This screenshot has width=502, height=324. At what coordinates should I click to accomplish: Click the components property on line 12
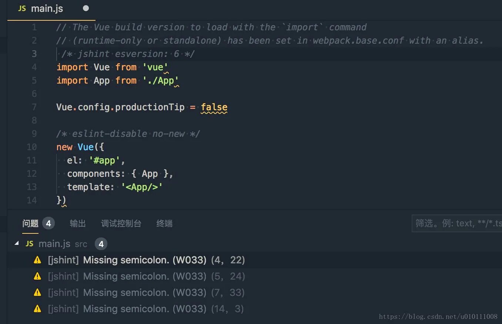(x=94, y=174)
